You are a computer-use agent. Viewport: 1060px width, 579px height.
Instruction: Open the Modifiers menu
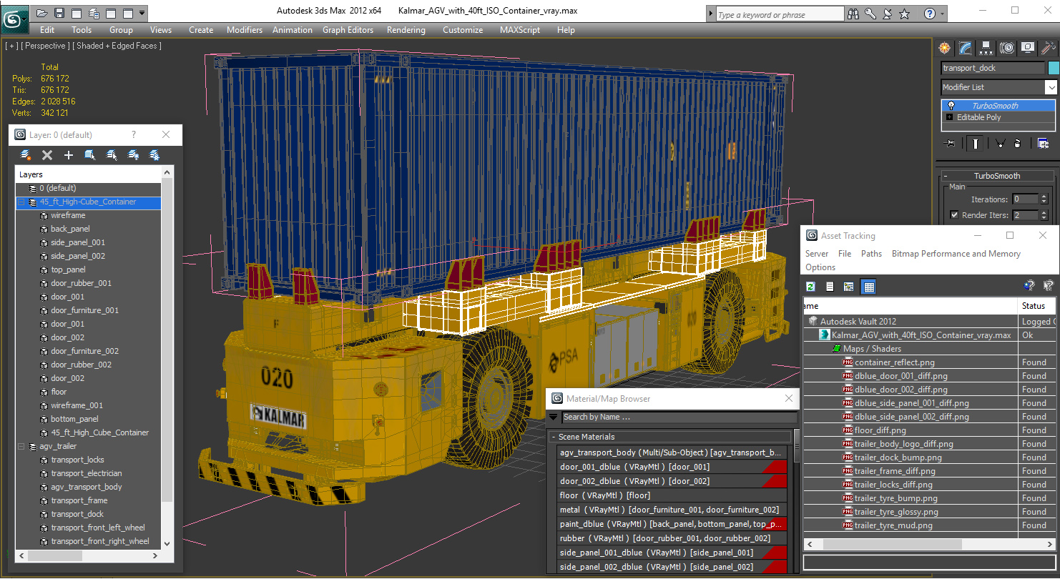pos(245,30)
